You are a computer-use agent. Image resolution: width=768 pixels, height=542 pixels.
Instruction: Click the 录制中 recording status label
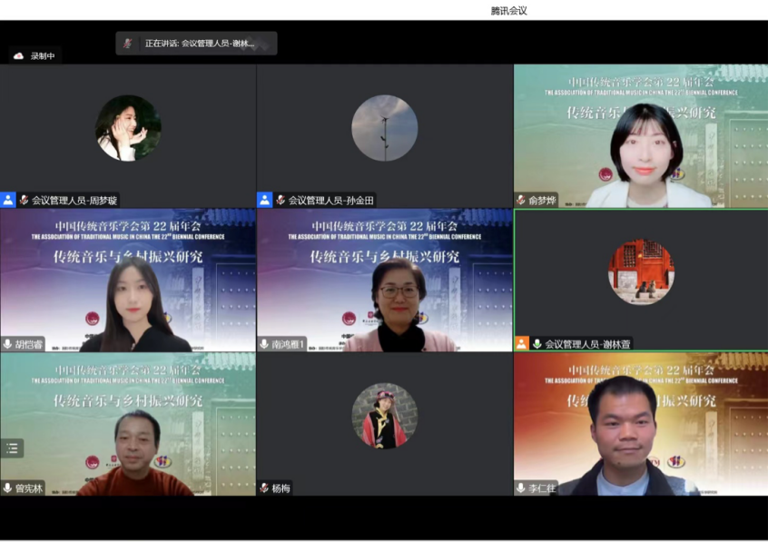43,56
